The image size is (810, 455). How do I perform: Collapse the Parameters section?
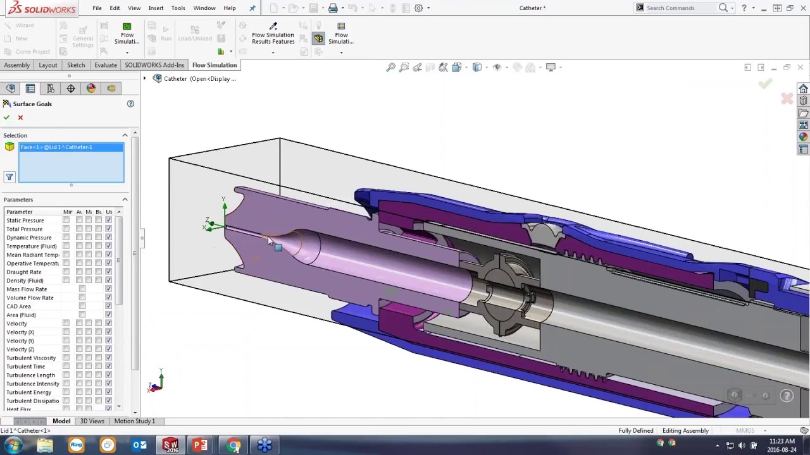pyautogui.click(x=125, y=200)
